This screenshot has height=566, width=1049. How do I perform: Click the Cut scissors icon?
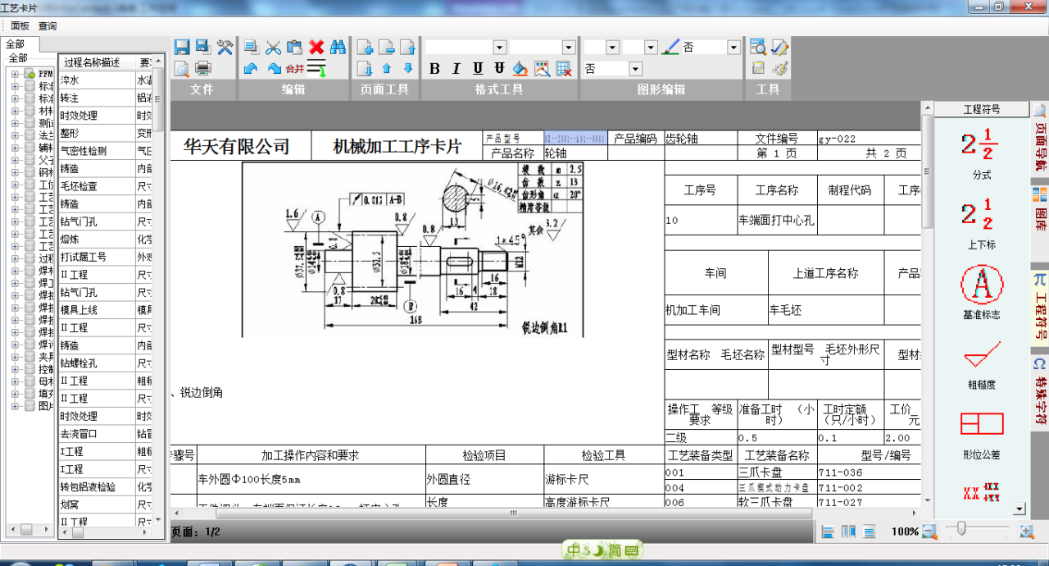click(273, 48)
